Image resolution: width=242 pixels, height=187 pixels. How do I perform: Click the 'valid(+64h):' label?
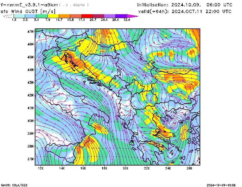[x=154, y=11]
